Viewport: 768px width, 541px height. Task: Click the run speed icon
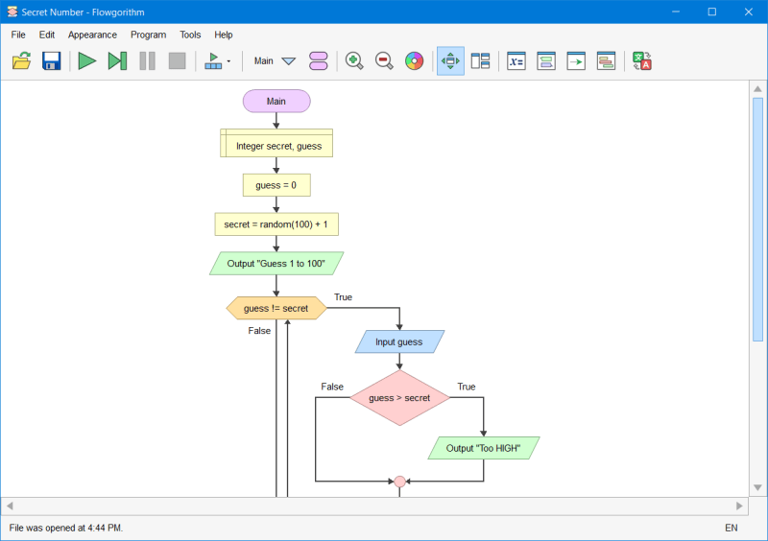click(x=213, y=61)
